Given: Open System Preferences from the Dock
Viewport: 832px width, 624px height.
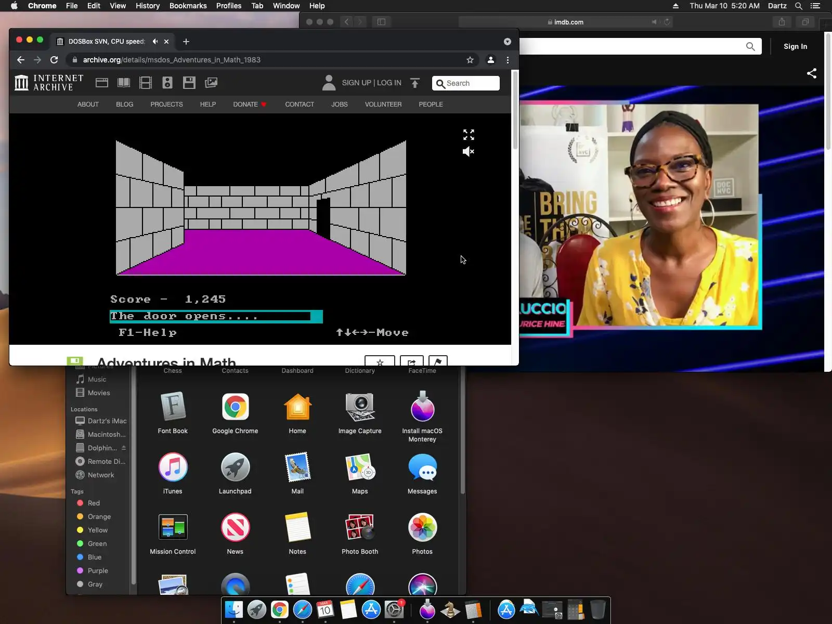Looking at the screenshot, I should (x=394, y=609).
